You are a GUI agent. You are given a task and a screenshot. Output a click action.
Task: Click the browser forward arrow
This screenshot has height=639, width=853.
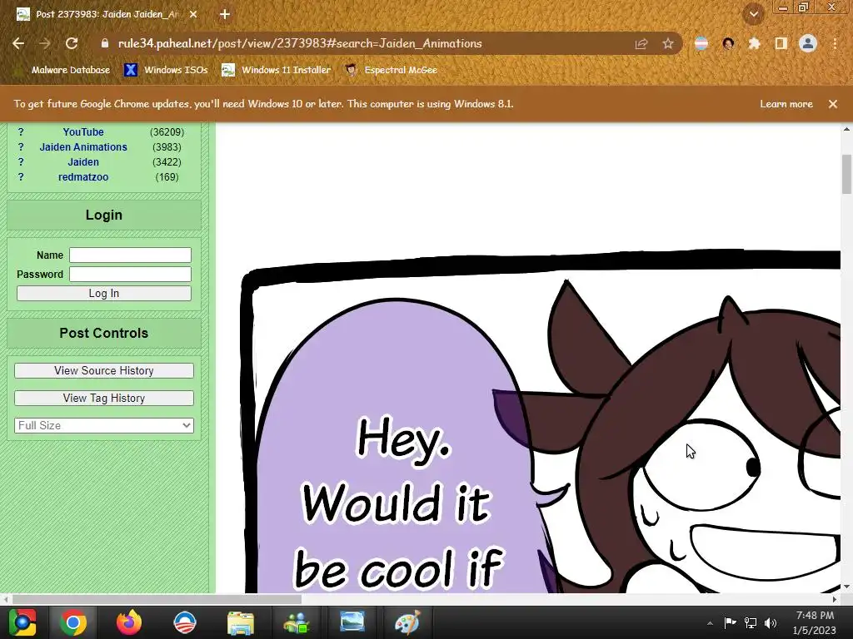coord(45,43)
